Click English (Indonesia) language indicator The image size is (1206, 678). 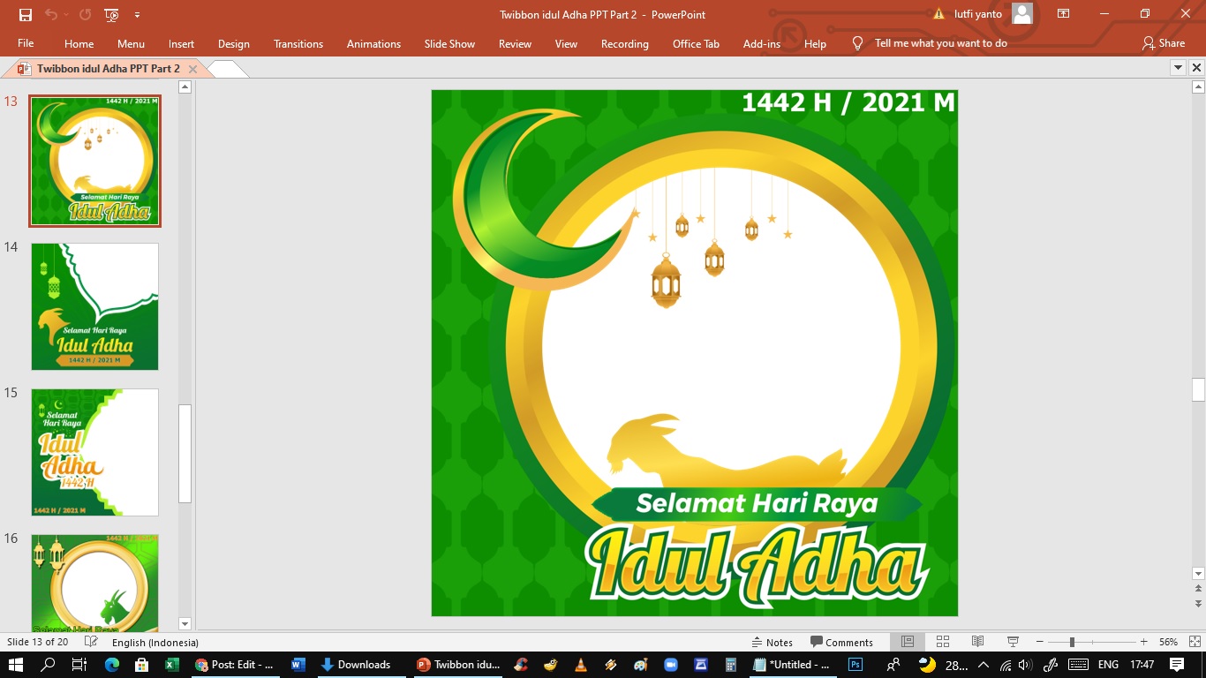pos(155,642)
